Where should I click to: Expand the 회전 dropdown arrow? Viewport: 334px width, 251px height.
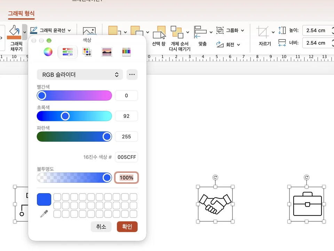tap(238, 45)
